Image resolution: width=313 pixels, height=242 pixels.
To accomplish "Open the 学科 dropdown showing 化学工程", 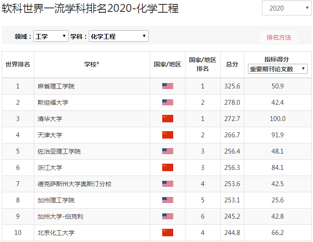I will [119, 36].
